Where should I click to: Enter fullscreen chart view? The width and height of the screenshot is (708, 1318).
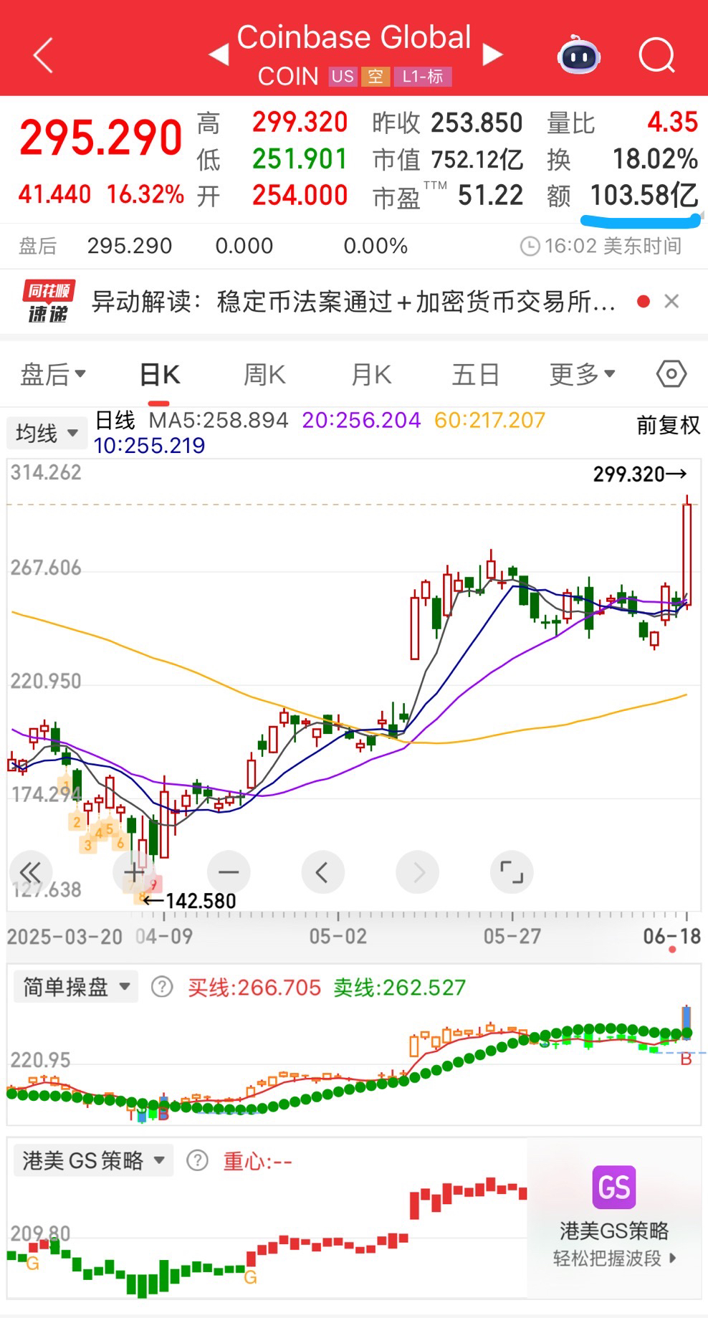point(512,872)
